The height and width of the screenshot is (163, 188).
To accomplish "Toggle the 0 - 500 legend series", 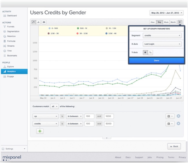I will 53,28.
